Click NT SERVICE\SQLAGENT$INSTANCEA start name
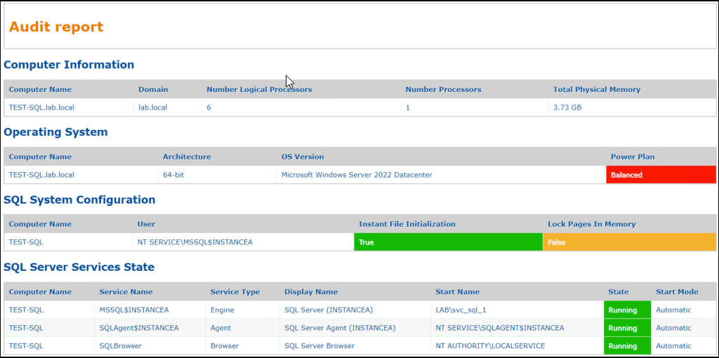This screenshot has height=358, width=719. pos(500,328)
